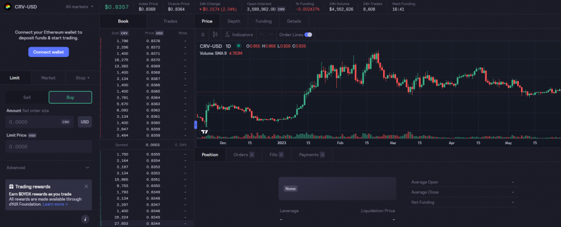Image resolution: width=561 pixels, height=227 pixels.
Task: Open the Funding tab
Action: point(264,21)
